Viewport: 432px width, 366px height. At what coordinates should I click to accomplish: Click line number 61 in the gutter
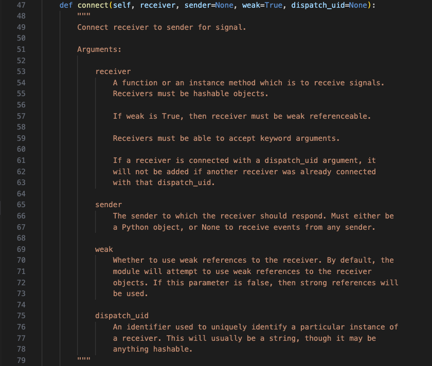(21, 160)
